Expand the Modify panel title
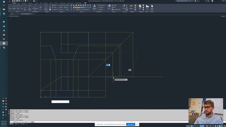The height and width of the screenshot is (127, 226). pos(62,12)
